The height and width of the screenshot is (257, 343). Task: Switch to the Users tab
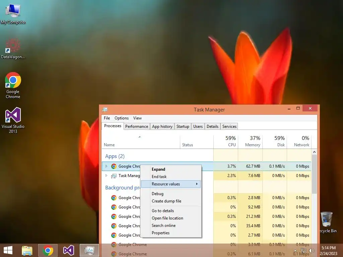coord(198,126)
